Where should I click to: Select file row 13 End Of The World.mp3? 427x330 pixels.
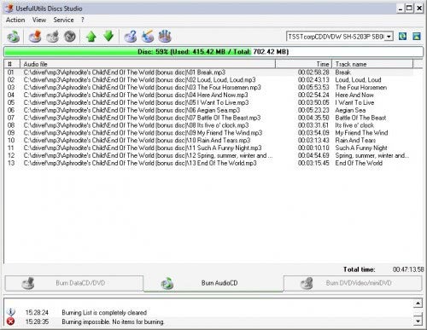click(x=209, y=163)
